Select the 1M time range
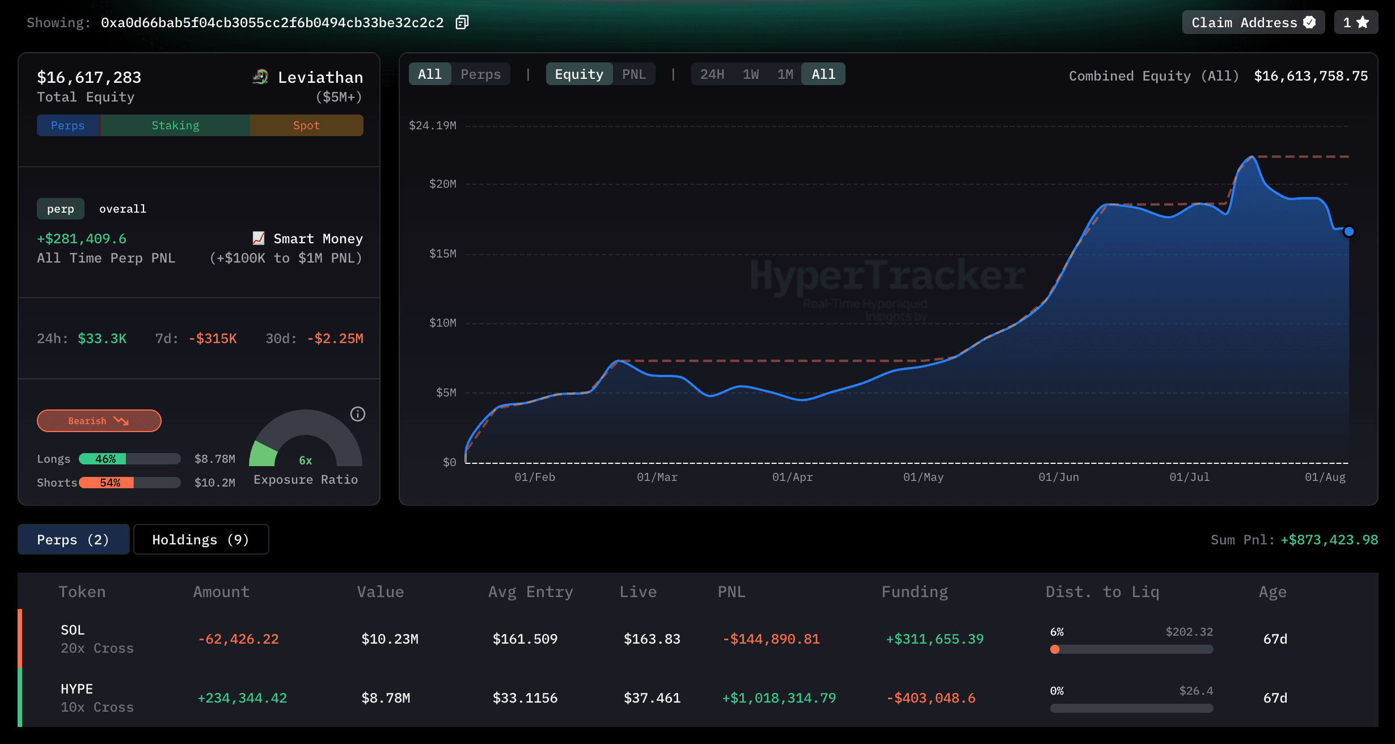This screenshot has width=1395, height=744. tap(785, 74)
